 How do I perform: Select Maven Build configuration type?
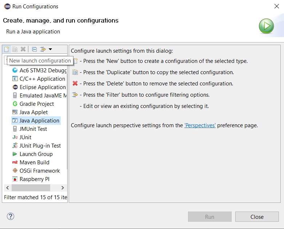pyautogui.click(x=31, y=162)
